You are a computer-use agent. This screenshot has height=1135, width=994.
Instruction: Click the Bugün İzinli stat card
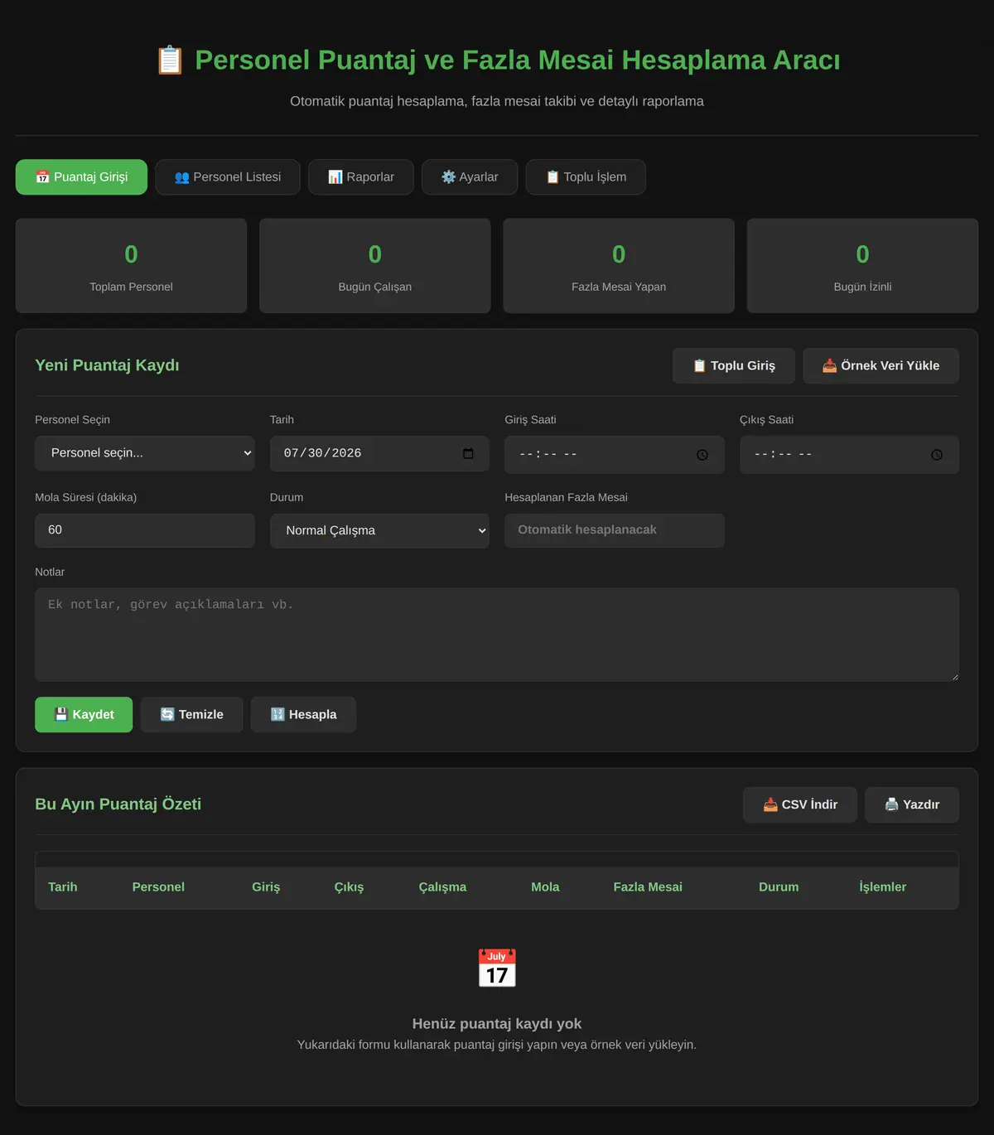[863, 266]
